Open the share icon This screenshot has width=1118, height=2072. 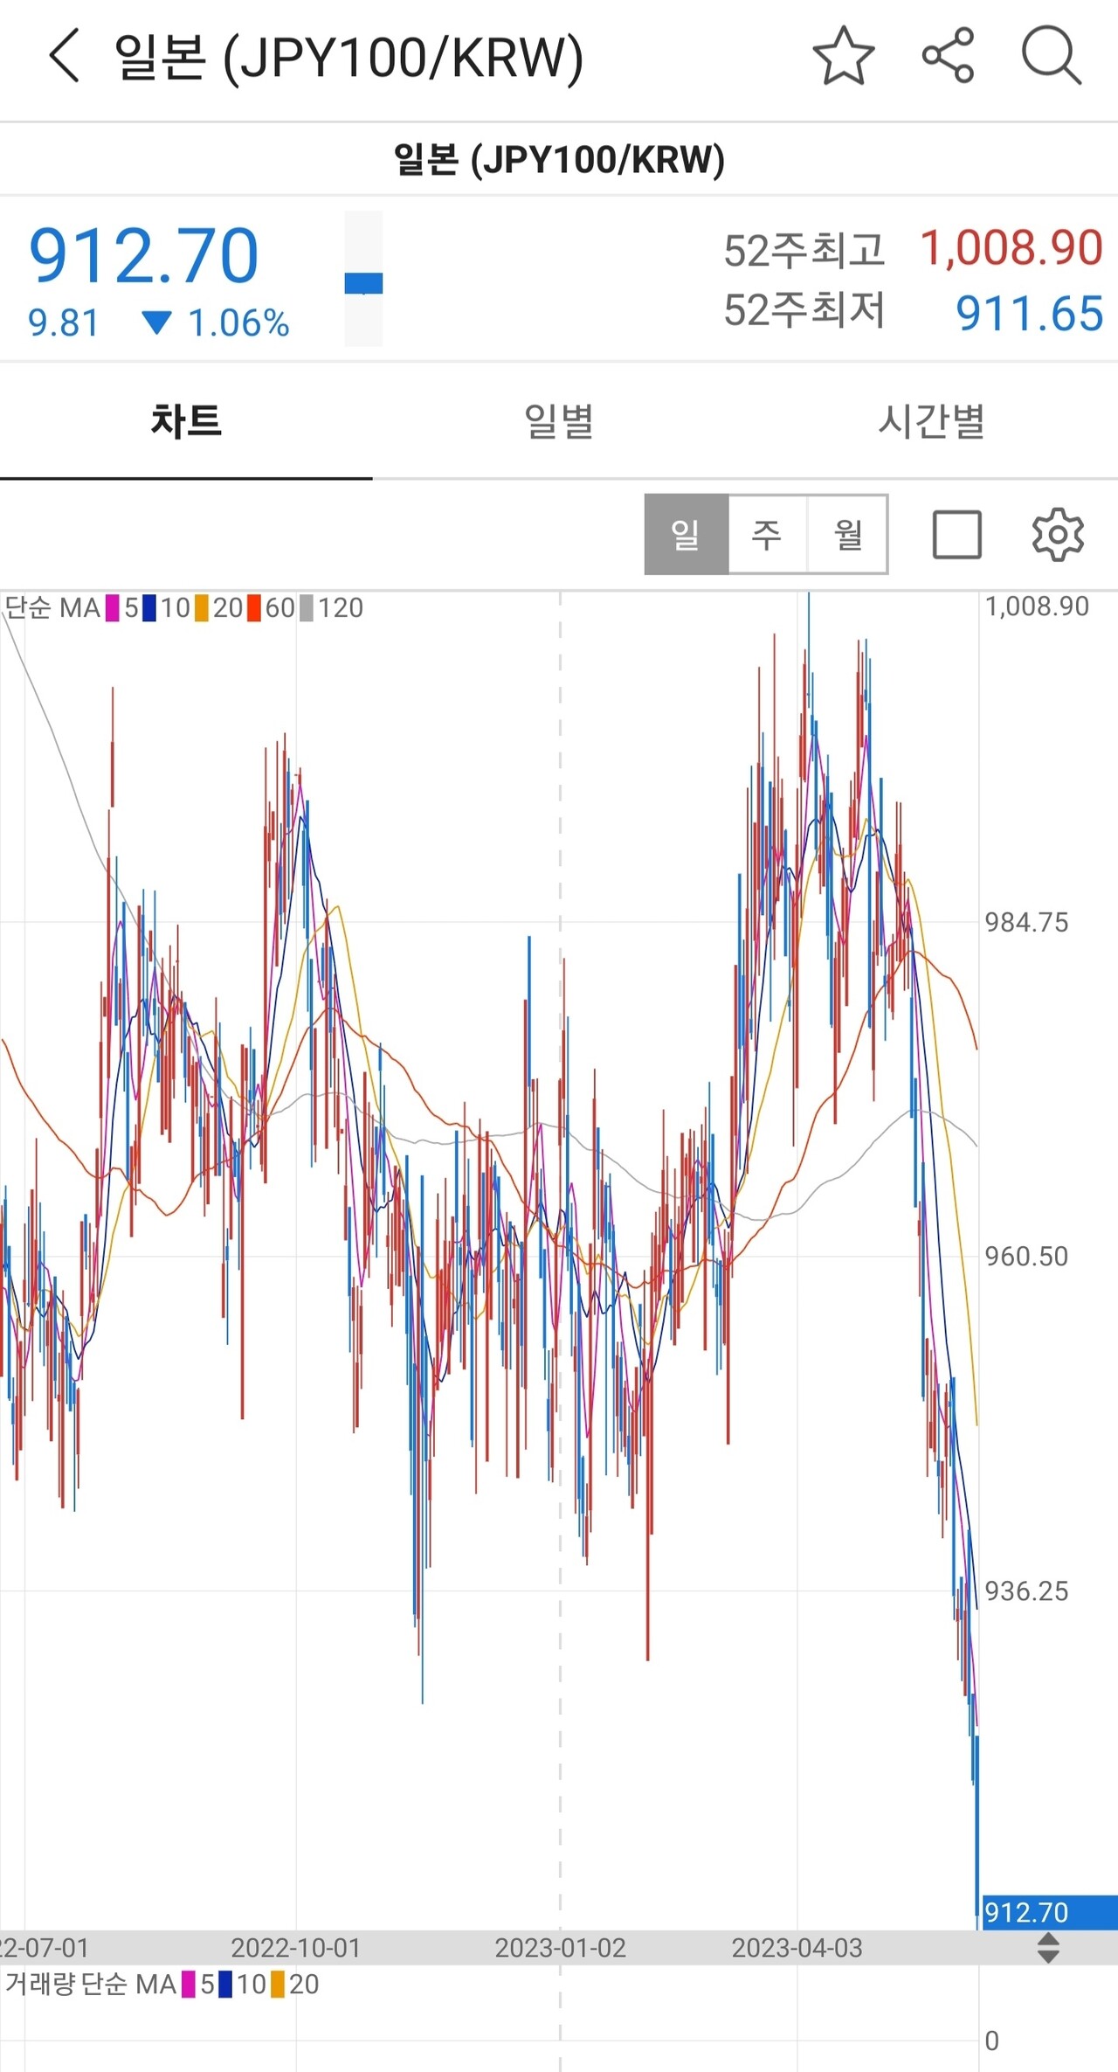pyautogui.click(x=948, y=56)
